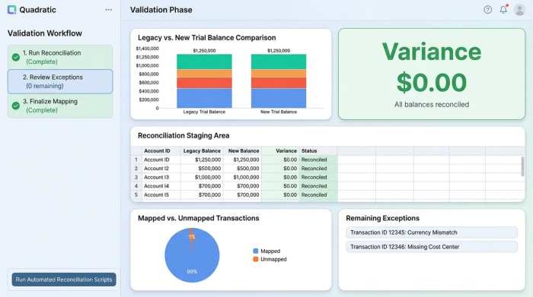Click the cell Account I5

[x=161, y=195]
